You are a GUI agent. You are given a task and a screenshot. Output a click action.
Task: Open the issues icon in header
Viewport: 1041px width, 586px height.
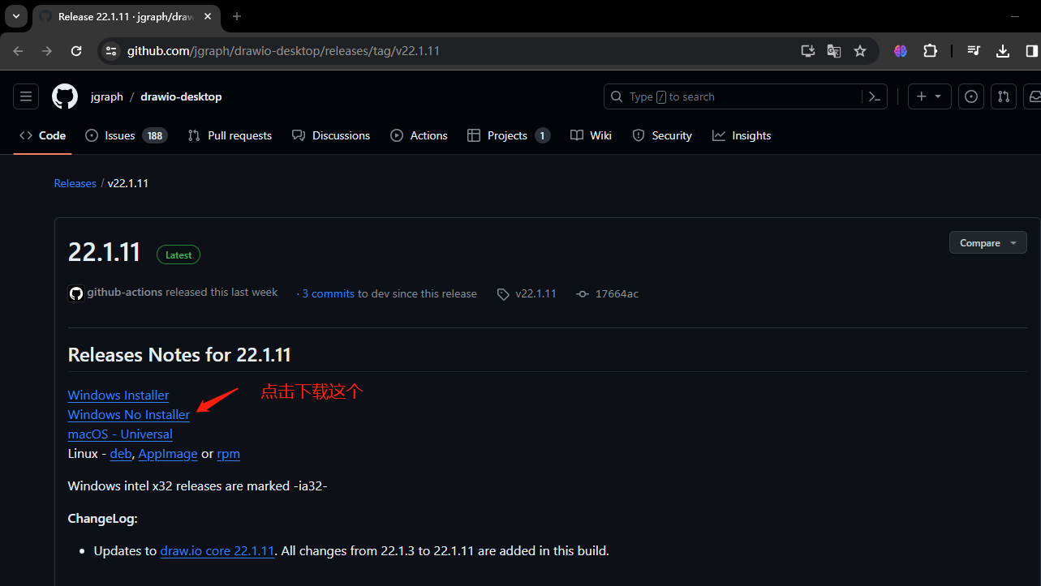pyautogui.click(x=971, y=96)
